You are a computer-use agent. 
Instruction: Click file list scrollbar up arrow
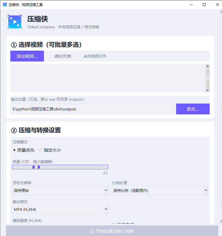point(207,66)
